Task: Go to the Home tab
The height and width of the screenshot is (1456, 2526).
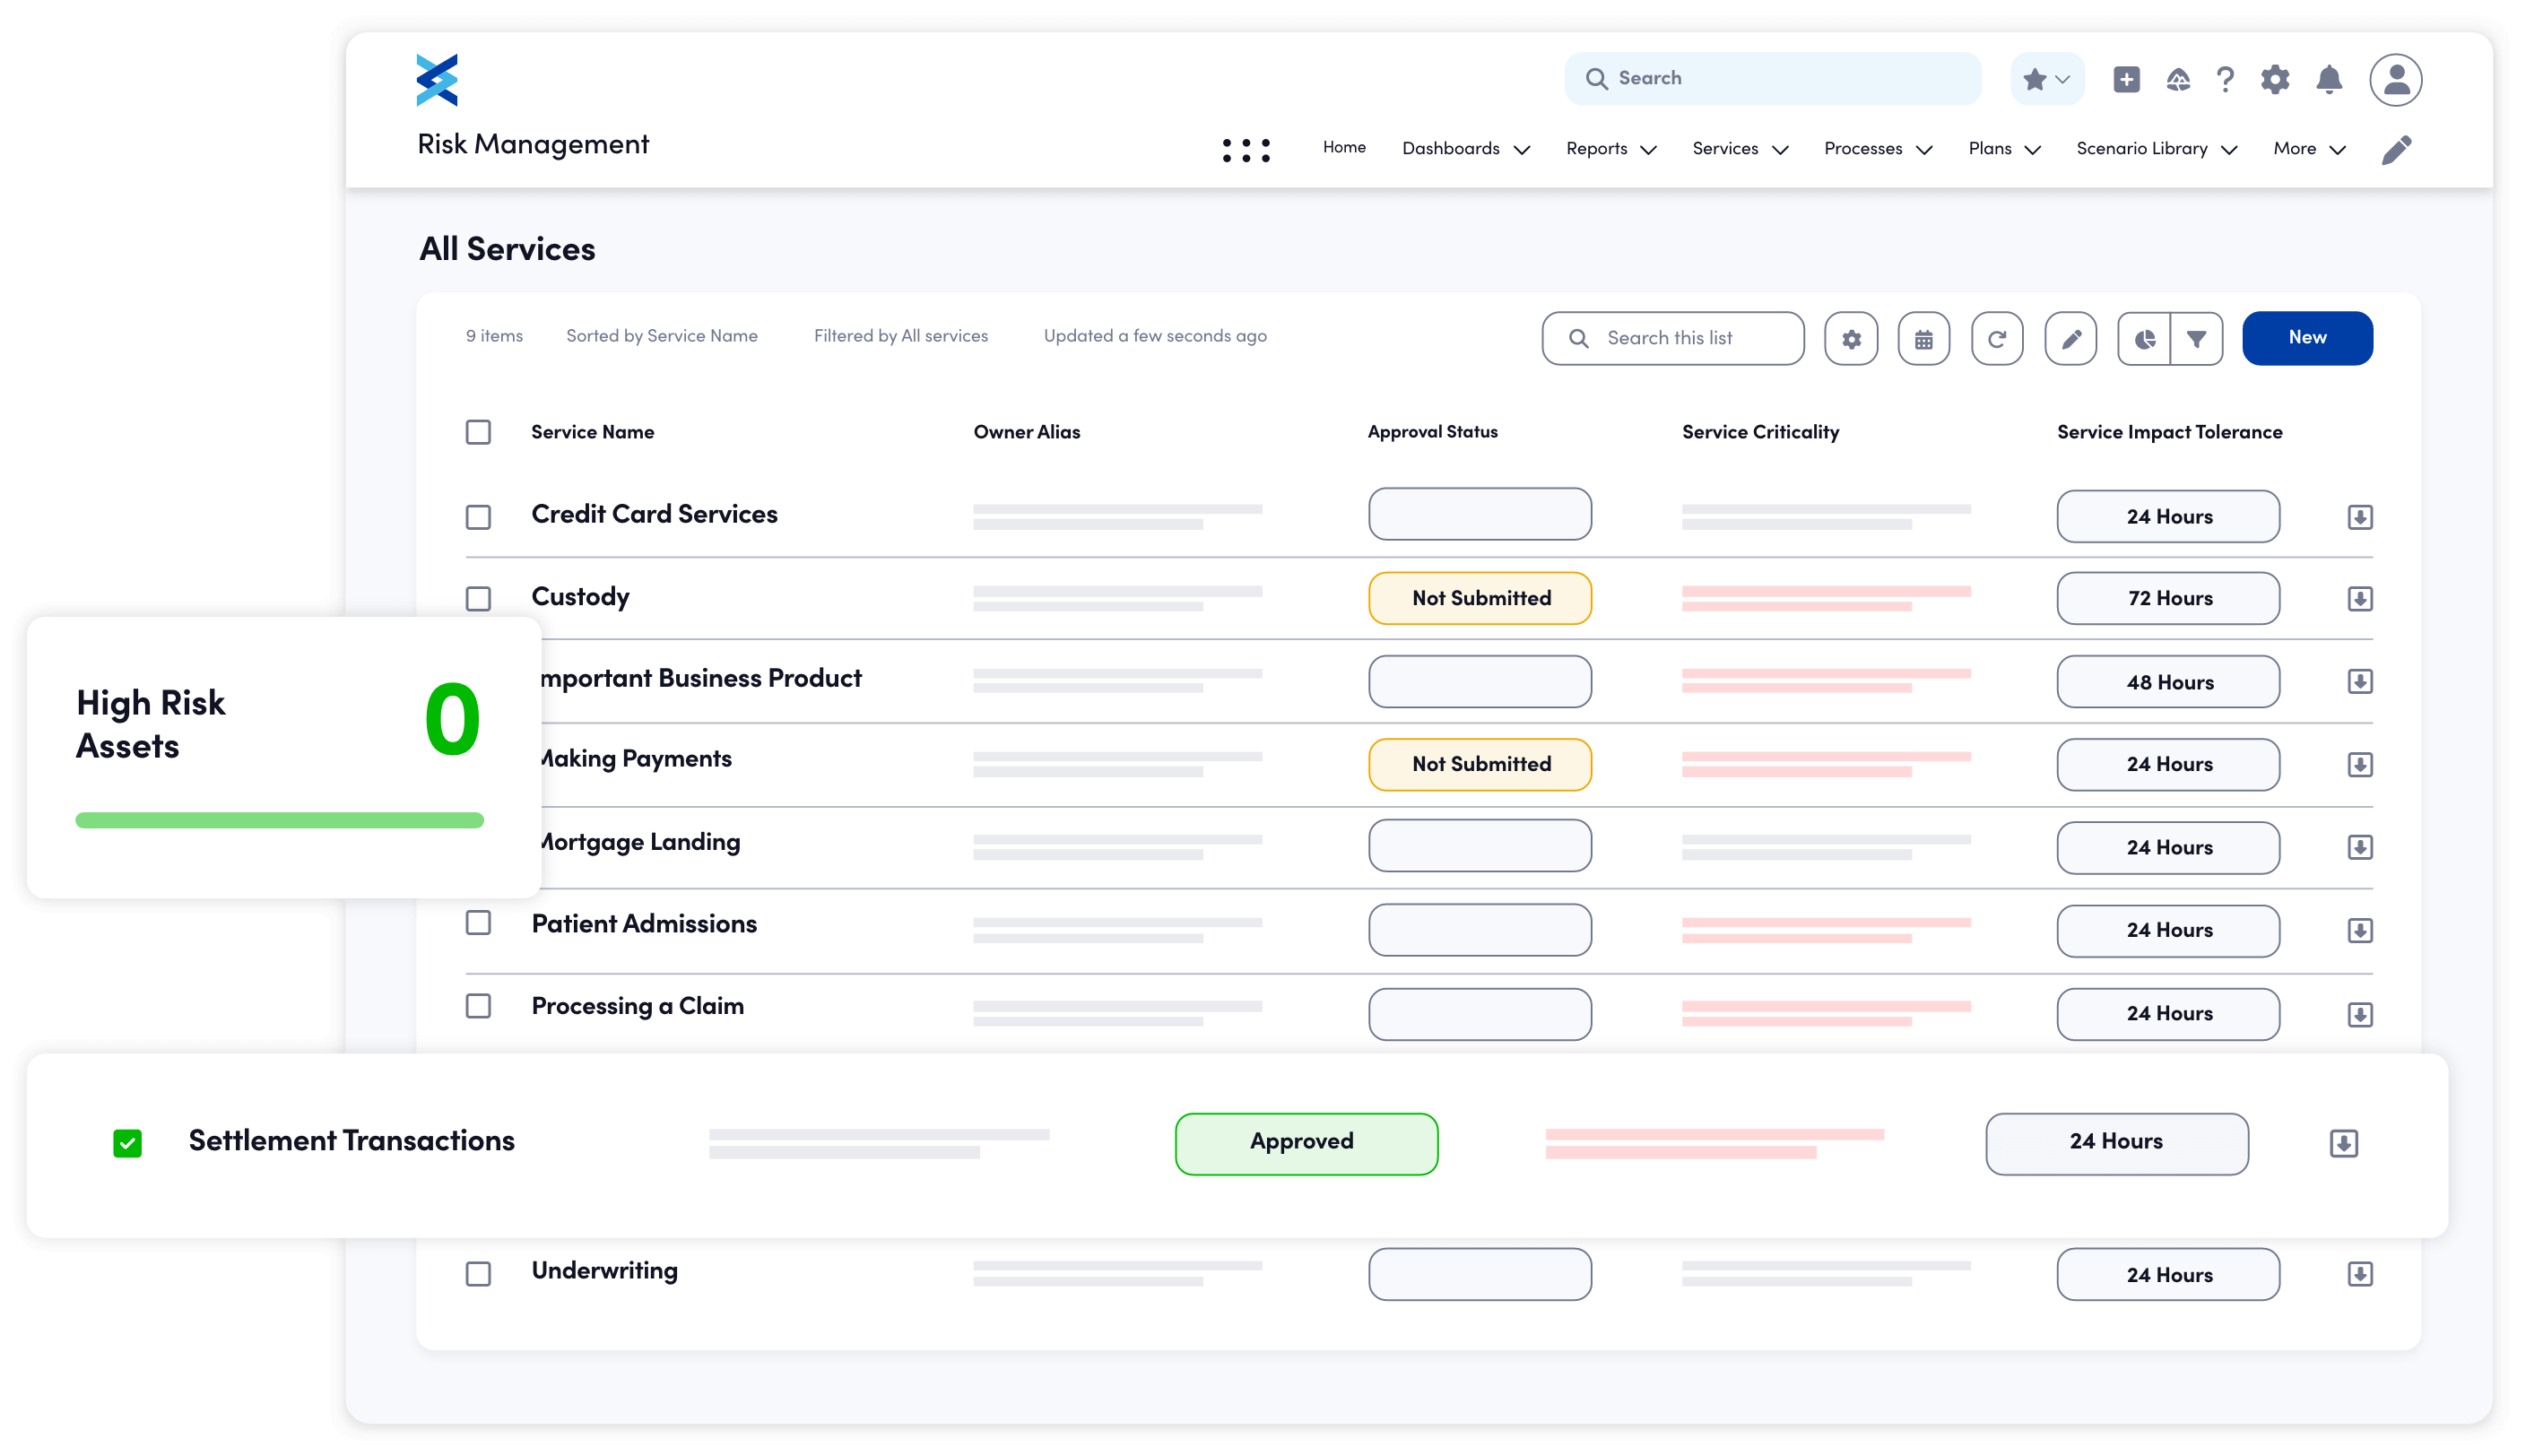Action: pyautogui.click(x=1343, y=148)
